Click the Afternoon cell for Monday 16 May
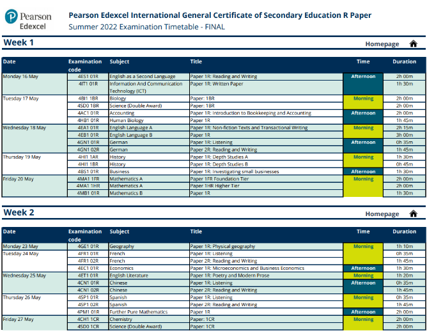The width and height of the screenshot is (427, 335). click(x=363, y=76)
